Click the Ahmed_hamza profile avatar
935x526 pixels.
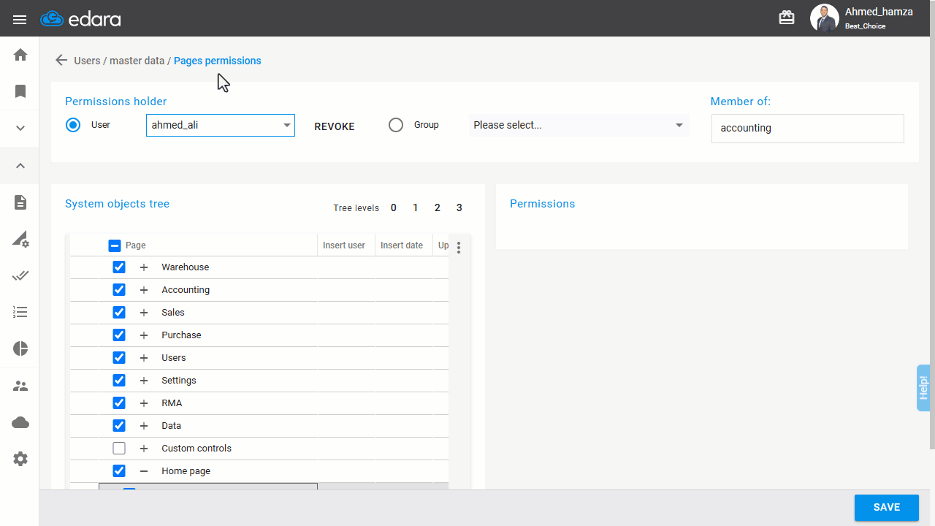[824, 18]
